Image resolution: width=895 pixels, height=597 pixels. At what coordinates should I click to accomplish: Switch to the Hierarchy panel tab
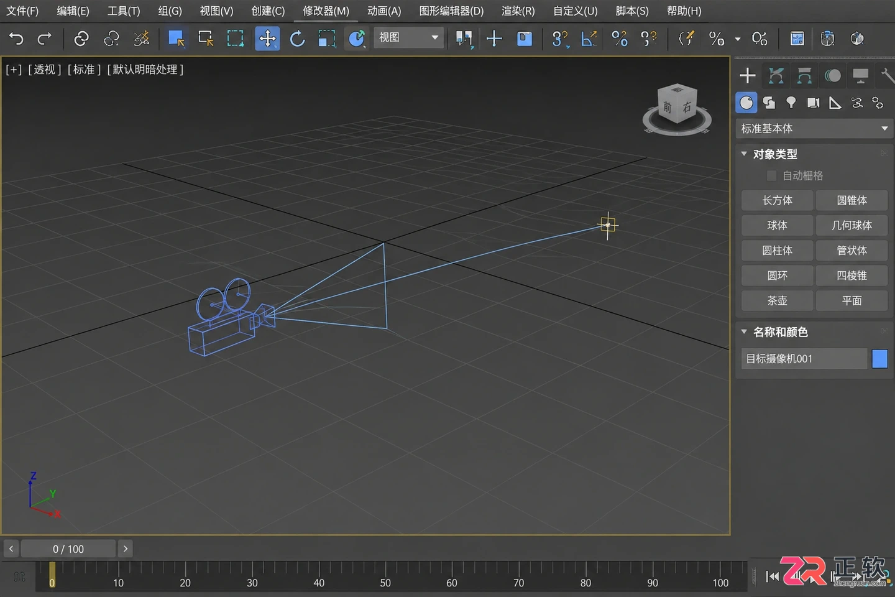804,76
